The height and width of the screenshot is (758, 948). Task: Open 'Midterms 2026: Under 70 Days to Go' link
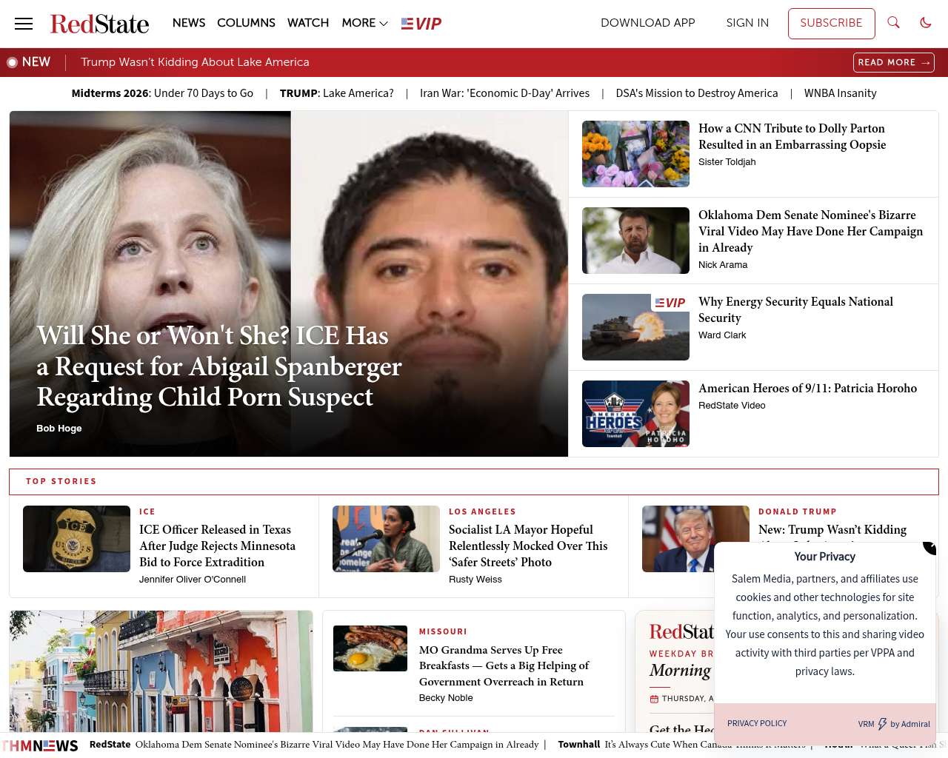pos(162,93)
